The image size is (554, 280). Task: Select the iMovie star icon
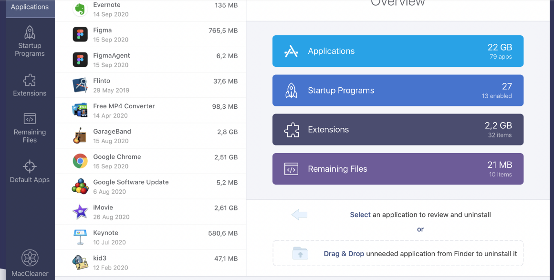pyautogui.click(x=80, y=212)
